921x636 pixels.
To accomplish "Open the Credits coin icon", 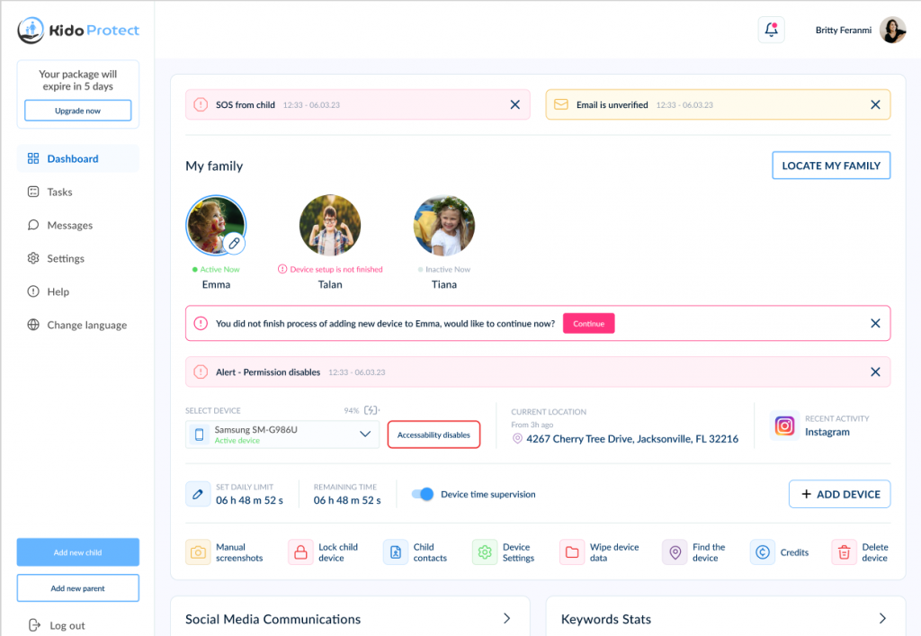I will (763, 552).
